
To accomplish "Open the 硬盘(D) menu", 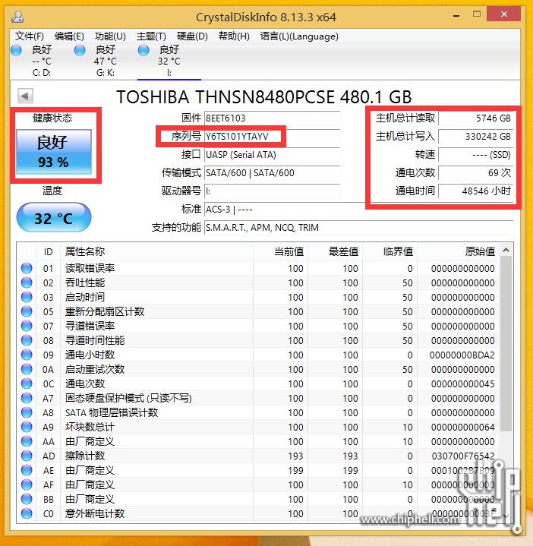I will (192, 36).
